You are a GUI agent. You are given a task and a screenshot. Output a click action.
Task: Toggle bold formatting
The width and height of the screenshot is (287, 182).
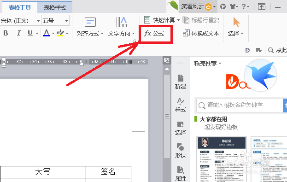point(6,33)
